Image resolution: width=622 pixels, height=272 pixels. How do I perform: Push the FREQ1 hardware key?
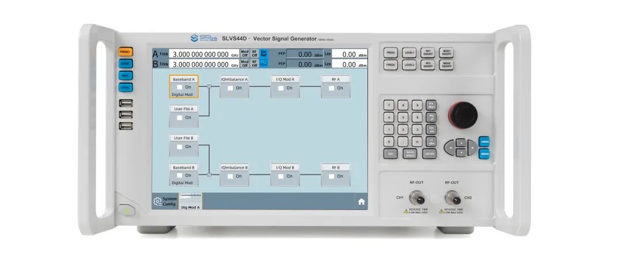(390, 53)
